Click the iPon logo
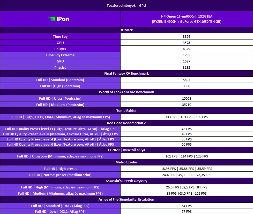 [59, 19]
